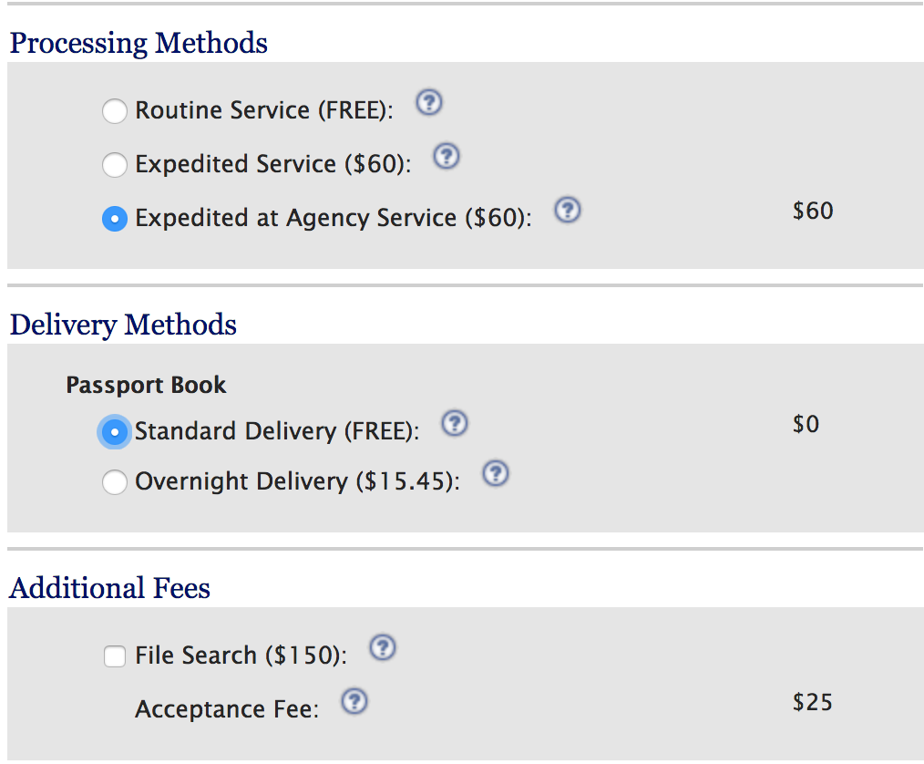Click the $25 Acceptance Fee amount
This screenshot has height=764, width=924.
click(812, 702)
